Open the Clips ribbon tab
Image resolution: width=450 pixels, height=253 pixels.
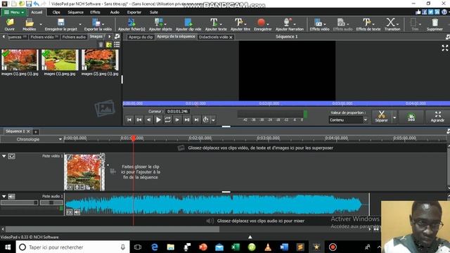(x=56, y=13)
